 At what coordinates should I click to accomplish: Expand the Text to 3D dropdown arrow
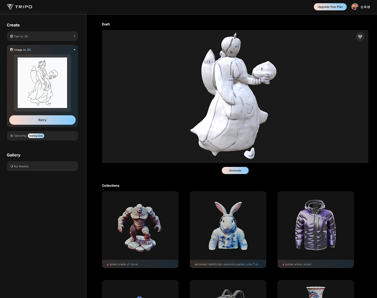[x=75, y=37]
